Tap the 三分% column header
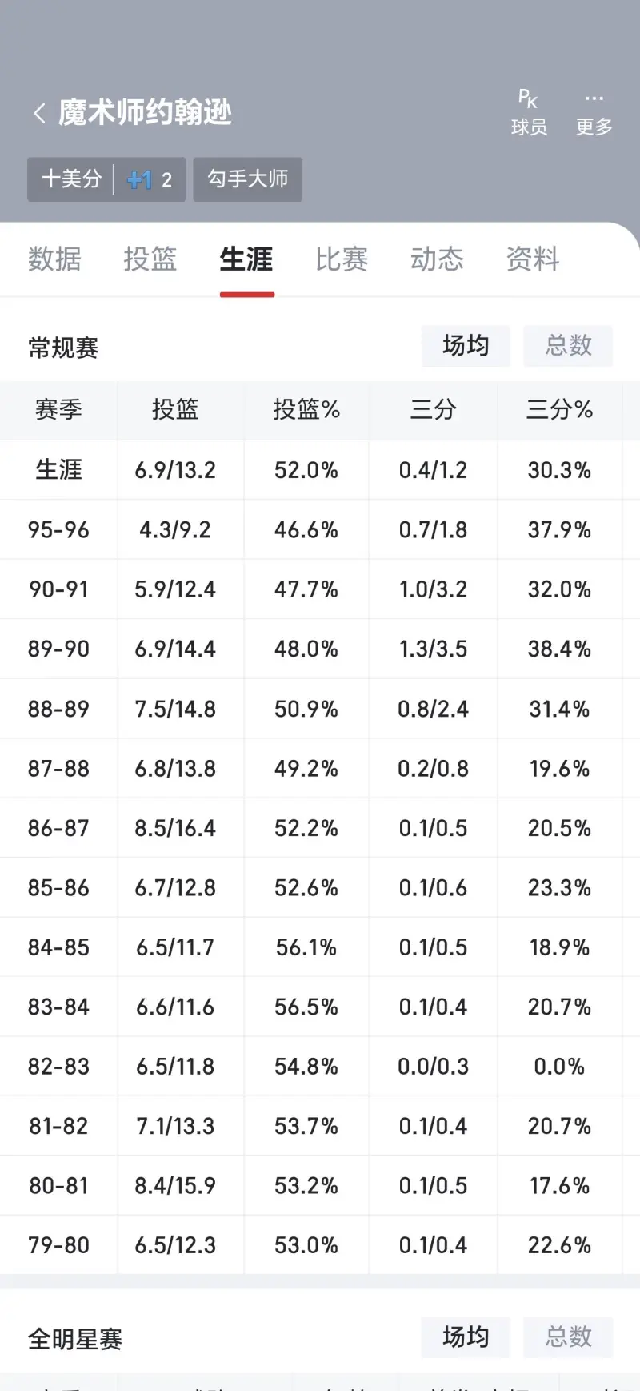640x1391 pixels. (559, 410)
